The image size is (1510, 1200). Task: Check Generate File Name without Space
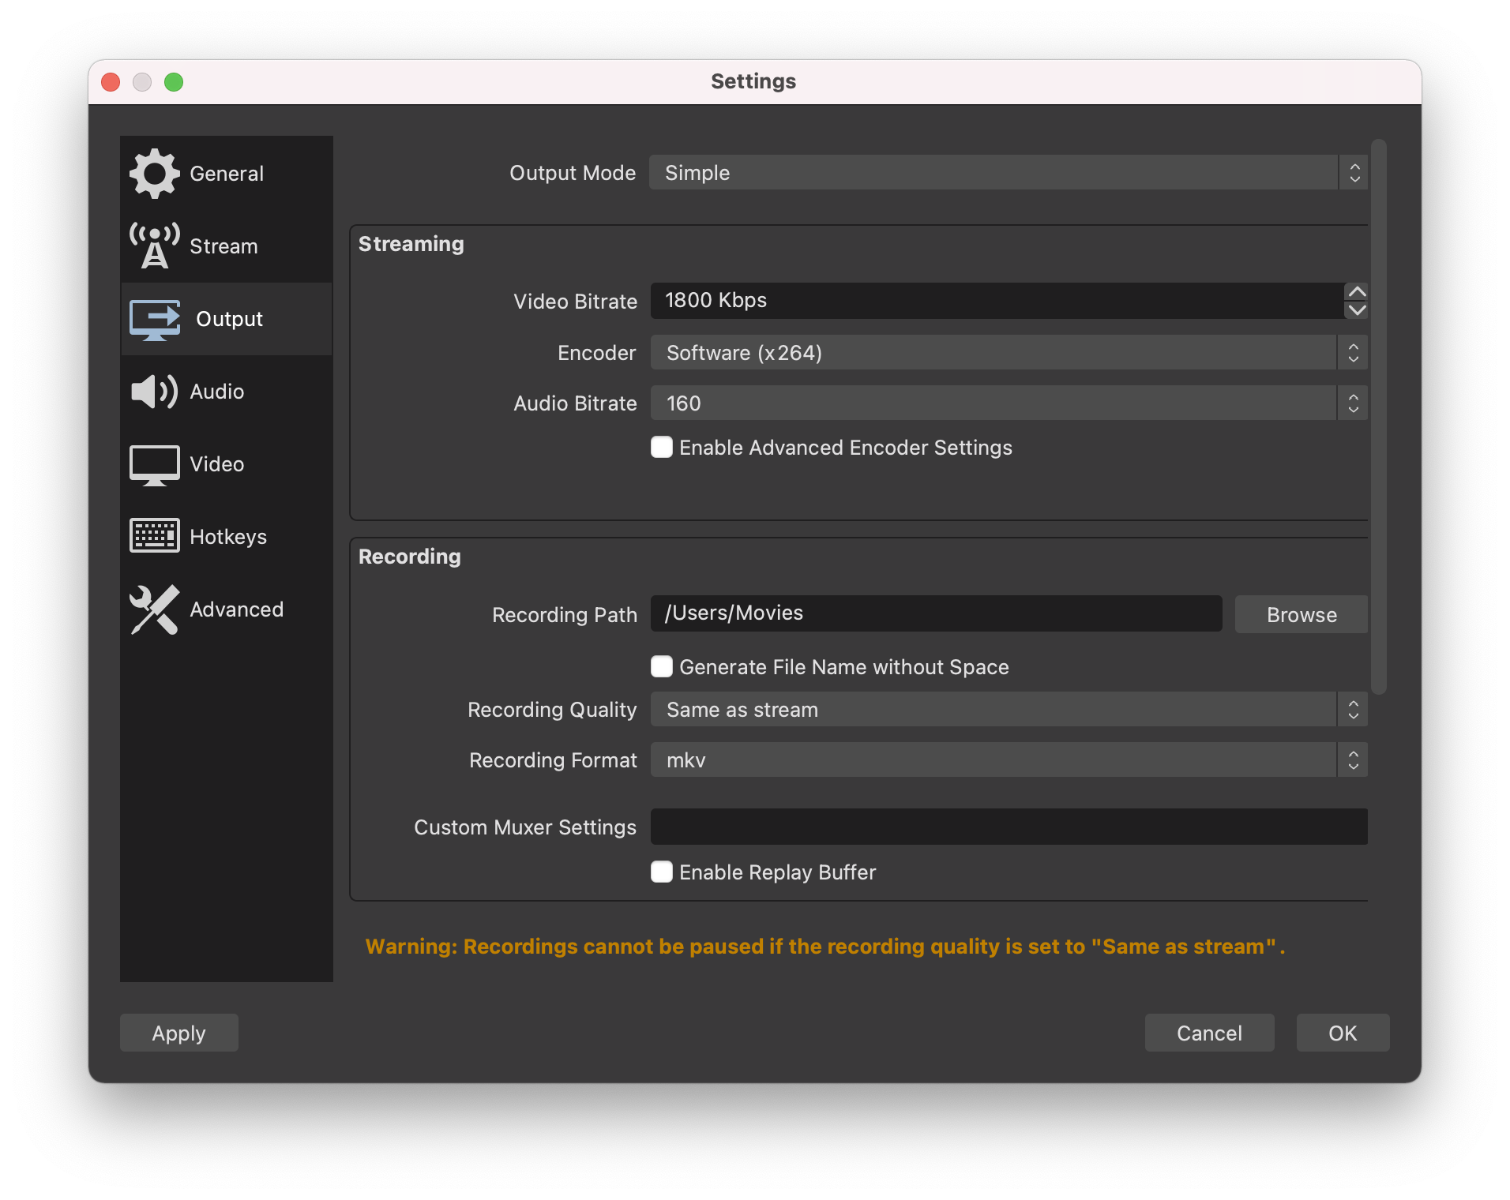[662, 667]
